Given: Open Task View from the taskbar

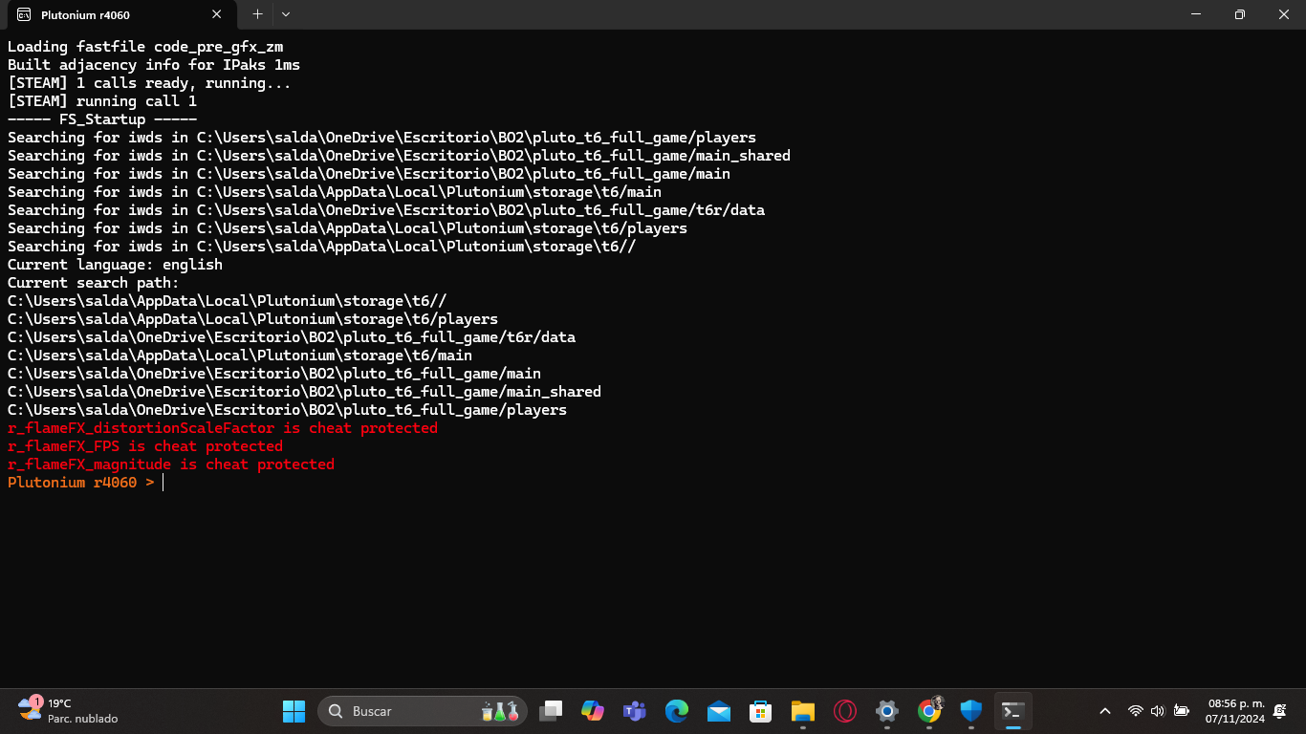Looking at the screenshot, I should click(x=551, y=711).
